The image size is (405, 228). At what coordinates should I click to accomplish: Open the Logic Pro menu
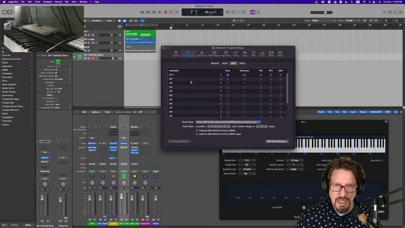[x=13, y=1]
